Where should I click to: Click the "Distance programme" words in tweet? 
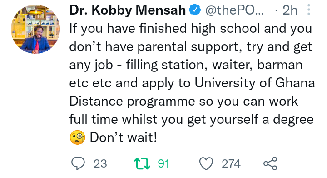click(x=132, y=102)
